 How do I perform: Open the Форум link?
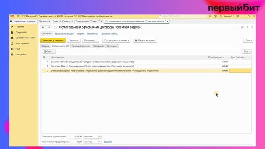click(81, 34)
